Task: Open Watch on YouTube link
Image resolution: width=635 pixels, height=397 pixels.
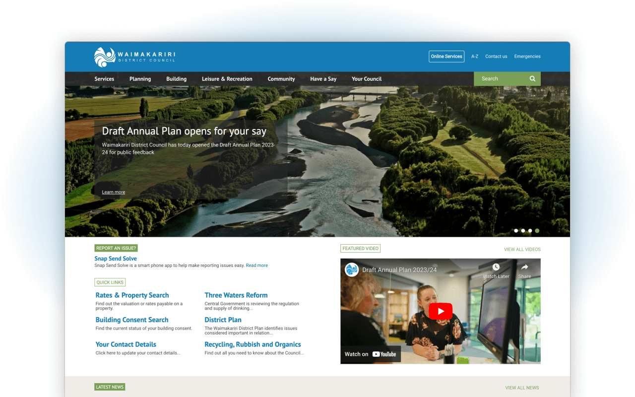Action: (371, 354)
